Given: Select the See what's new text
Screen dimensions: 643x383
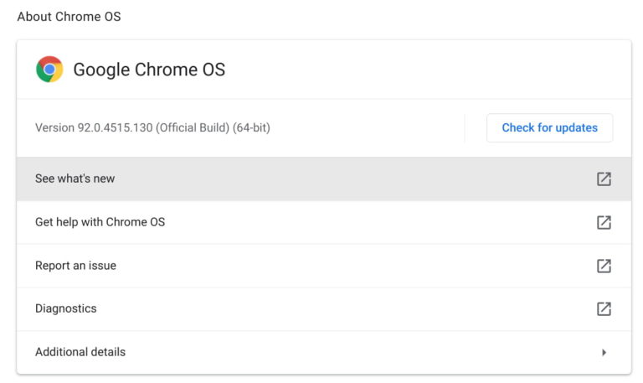Looking at the screenshot, I should [75, 179].
